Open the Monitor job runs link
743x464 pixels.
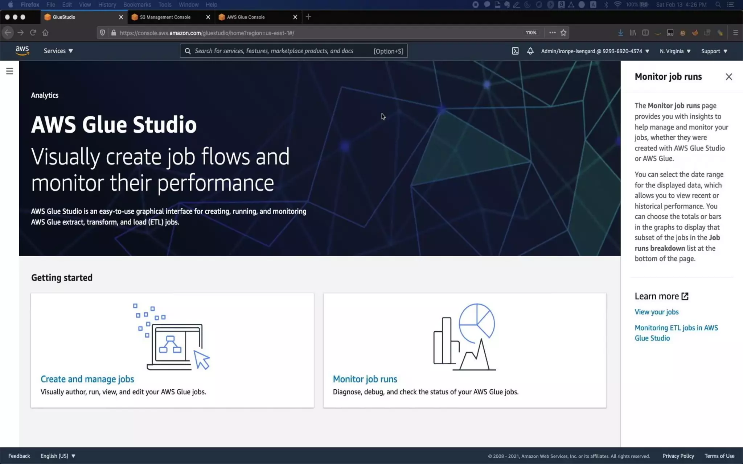click(x=365, y=379)
